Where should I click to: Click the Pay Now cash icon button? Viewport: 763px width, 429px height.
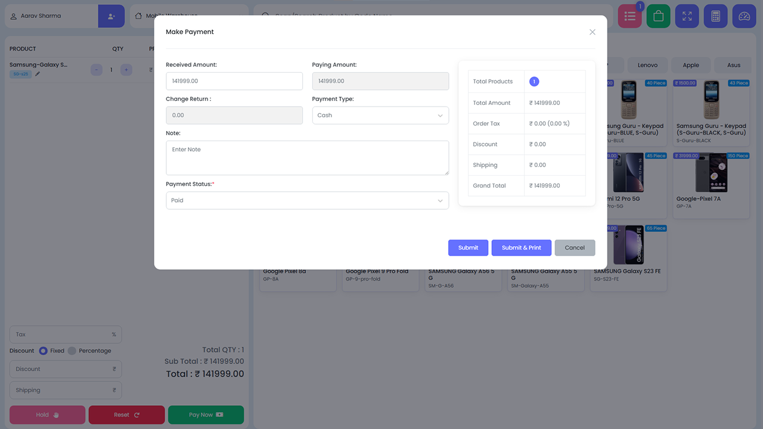(x=206, y=415)
